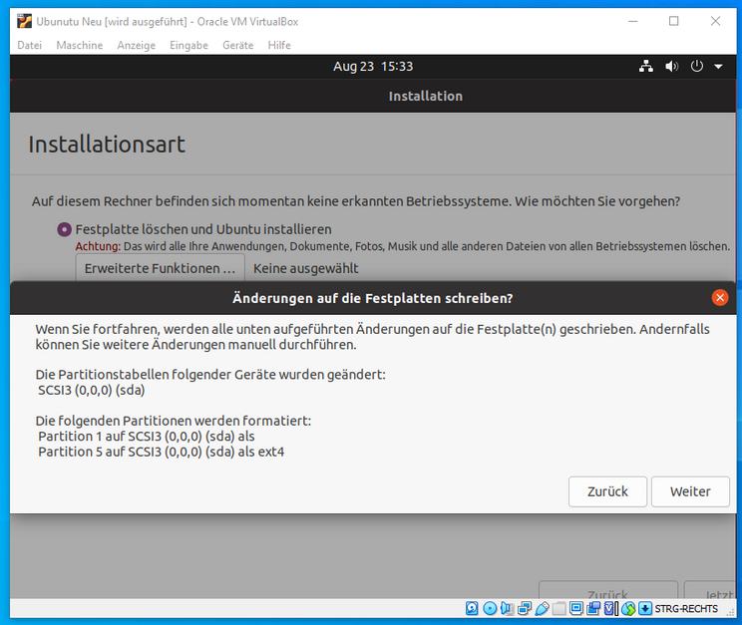742x625 pixels.
Task: Click the Ubuntu volume speaker icon
Action: point(671,67)
